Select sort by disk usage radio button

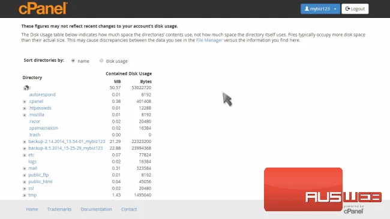(x=101, y=60)
